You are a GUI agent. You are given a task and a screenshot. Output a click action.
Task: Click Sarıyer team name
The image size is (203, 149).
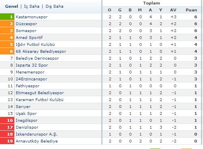pos(23,107)
